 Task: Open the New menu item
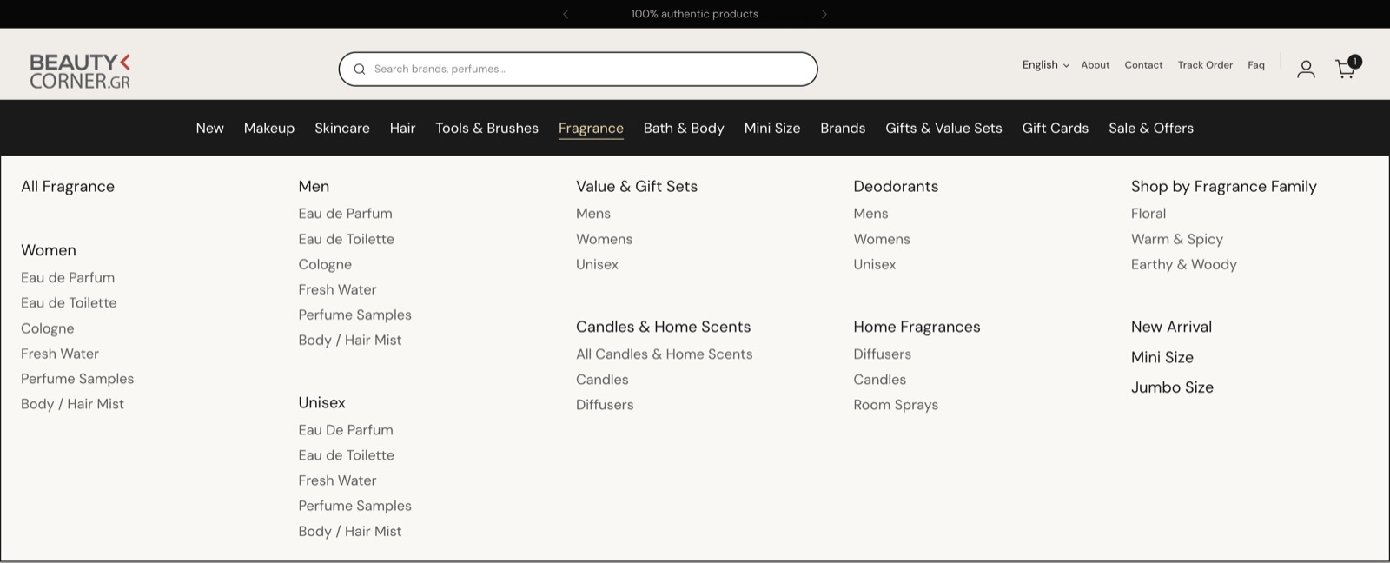pyautogui.click(x=209, y=128)
